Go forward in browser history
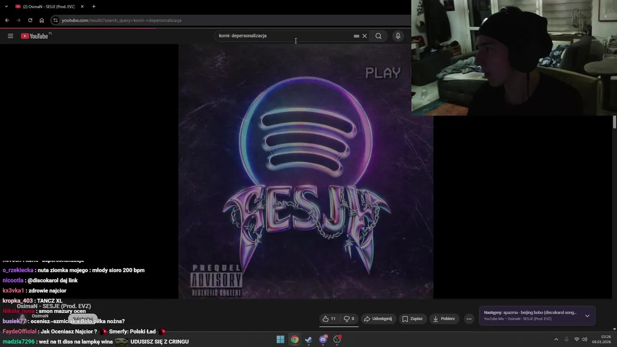 (x=18, y=20)
